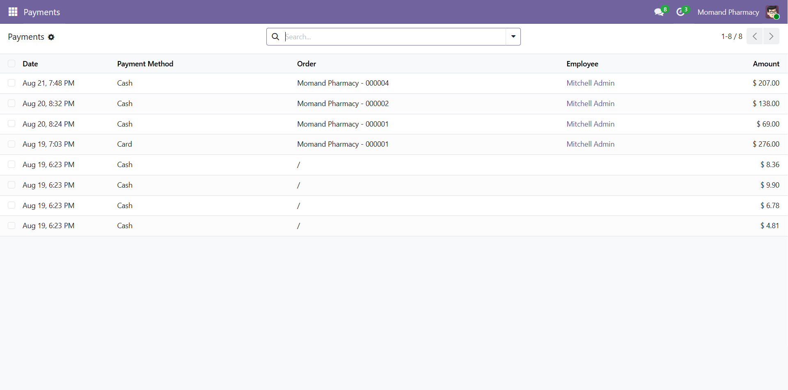Click the Aug 19, 7:03 PM date
This screenshot has width=788, height=390.
pos(48,144)
